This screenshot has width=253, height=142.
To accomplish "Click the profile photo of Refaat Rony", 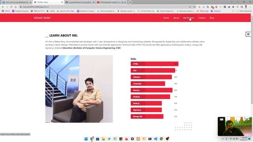I will coord(79,89).
